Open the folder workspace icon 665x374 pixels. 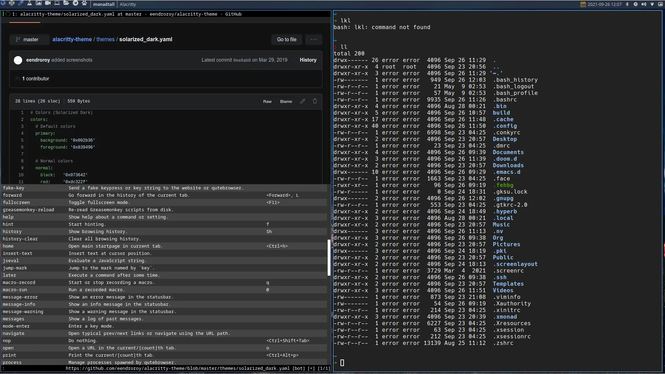66,3
